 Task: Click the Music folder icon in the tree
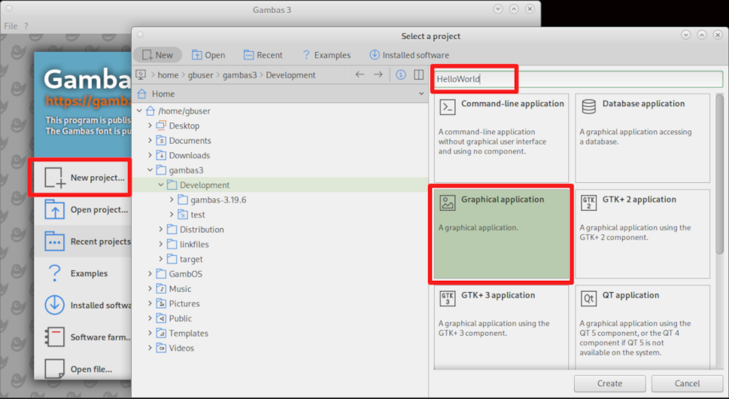click(161, 289)
